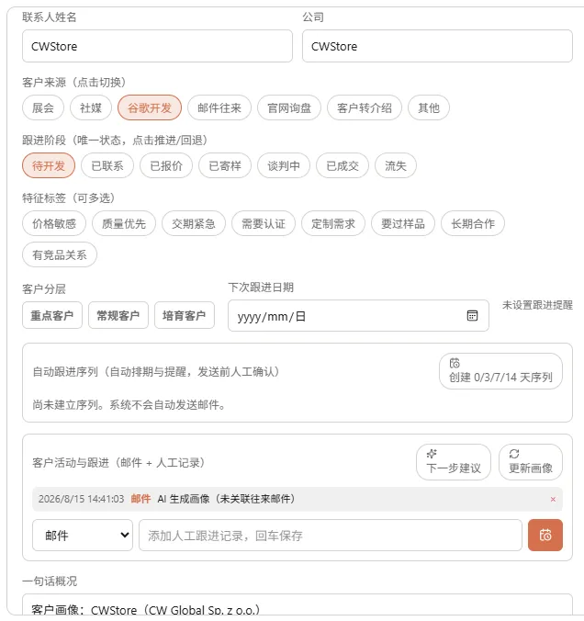Select 官网询盘 as customer source
Viewport: 584px width, 621px height.
289,107
